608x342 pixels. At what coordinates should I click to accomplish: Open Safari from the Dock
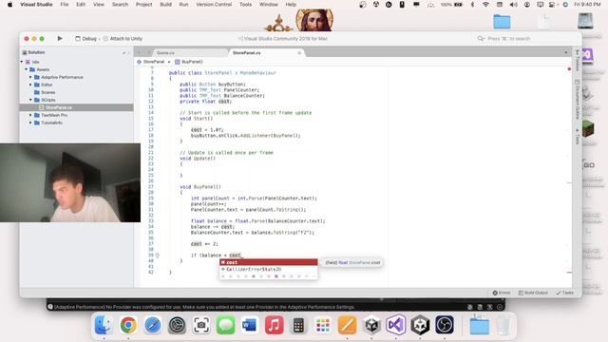[153, 325]
